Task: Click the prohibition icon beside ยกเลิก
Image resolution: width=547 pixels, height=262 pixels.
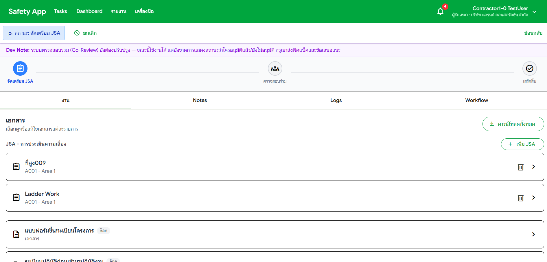Action: (77, 33)
